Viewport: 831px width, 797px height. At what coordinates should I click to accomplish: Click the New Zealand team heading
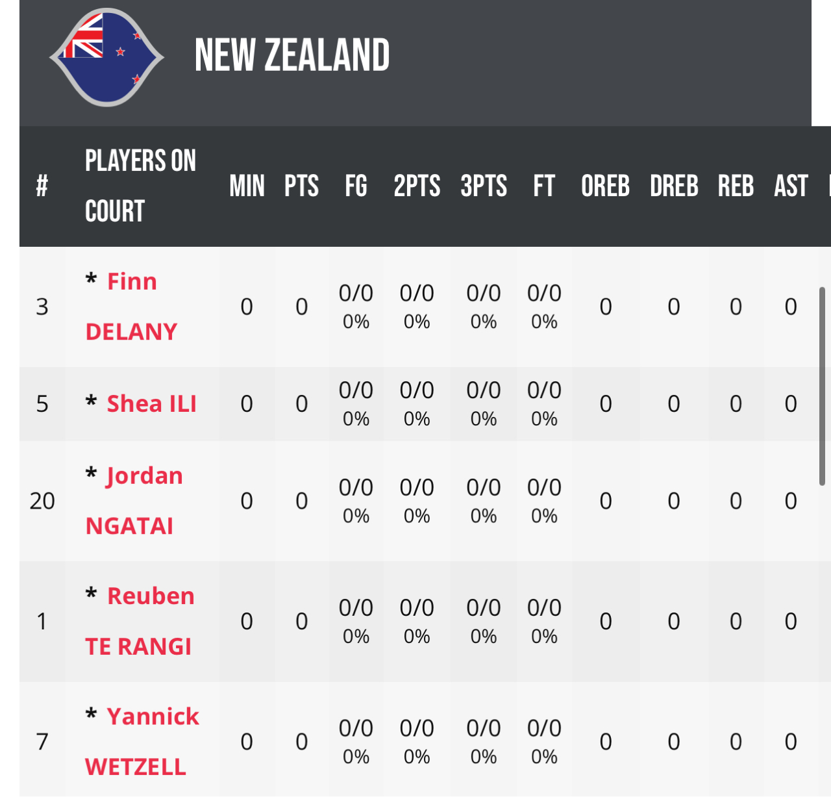coord(292,55)
